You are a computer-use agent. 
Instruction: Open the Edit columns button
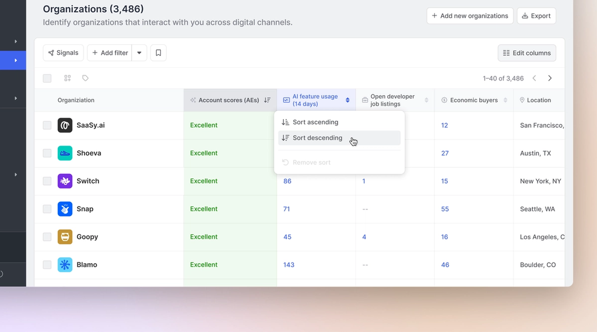click(x=527, y=53)
